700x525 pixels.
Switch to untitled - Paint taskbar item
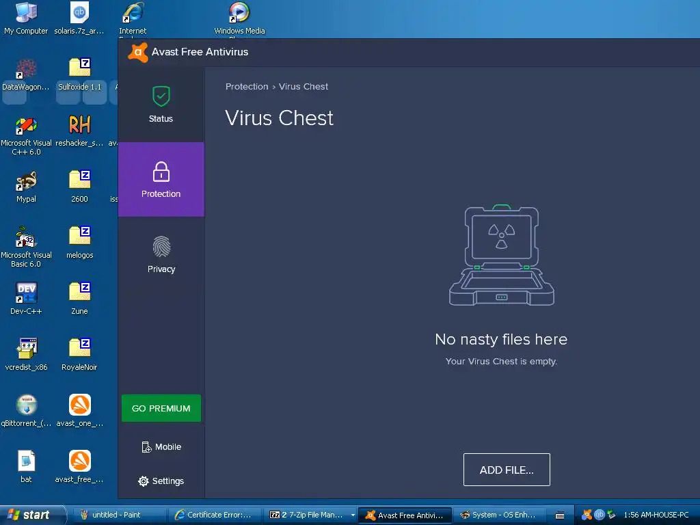pos(118,515)
